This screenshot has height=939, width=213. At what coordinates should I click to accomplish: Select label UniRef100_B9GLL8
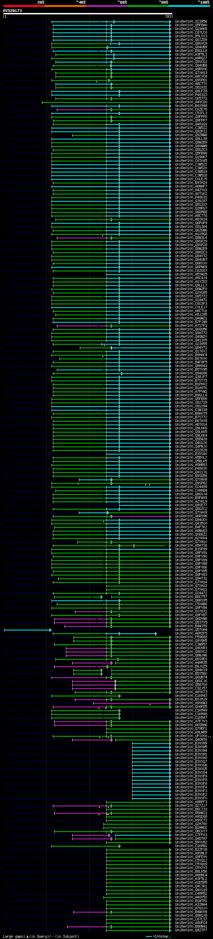click(191, 51)
